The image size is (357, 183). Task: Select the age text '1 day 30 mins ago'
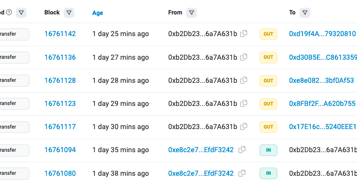[x=121, y=127]
